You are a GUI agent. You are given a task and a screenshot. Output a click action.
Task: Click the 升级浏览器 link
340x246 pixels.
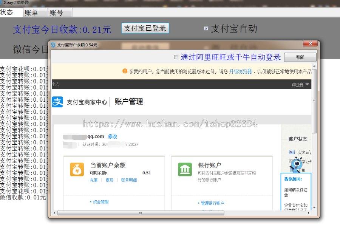tap(240, 71)
